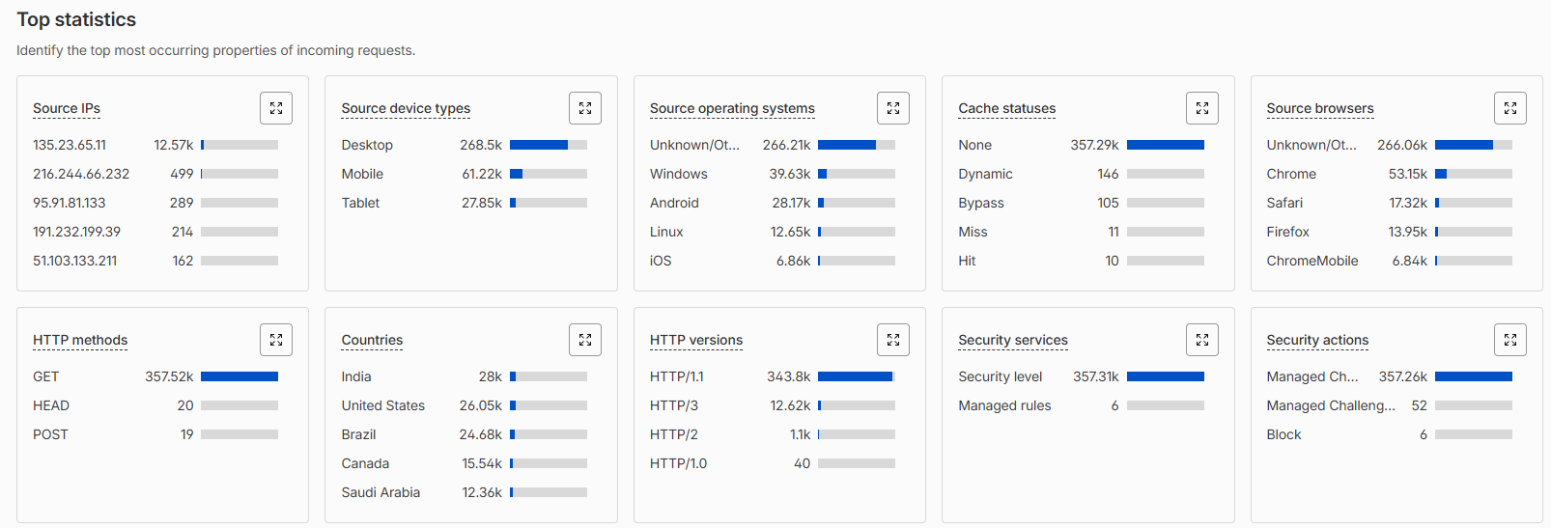
Task: Expand the Source browsers card
Action: pyautogui.click(x=1510, y=108)
